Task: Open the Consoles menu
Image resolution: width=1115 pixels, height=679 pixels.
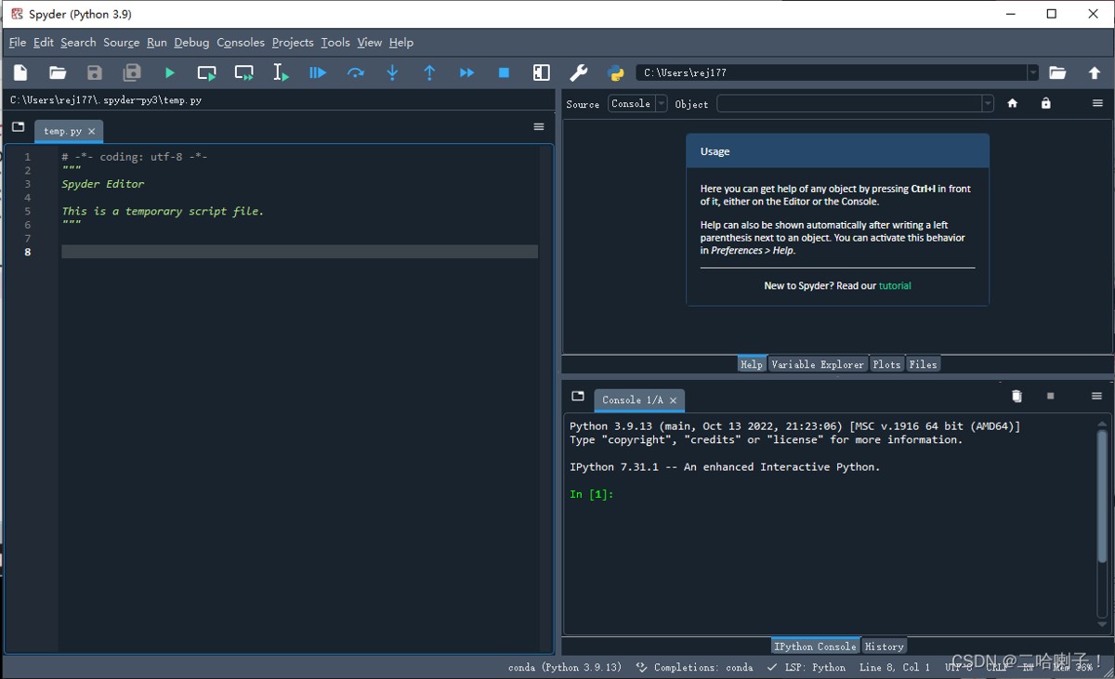Action: pos(241,43)
